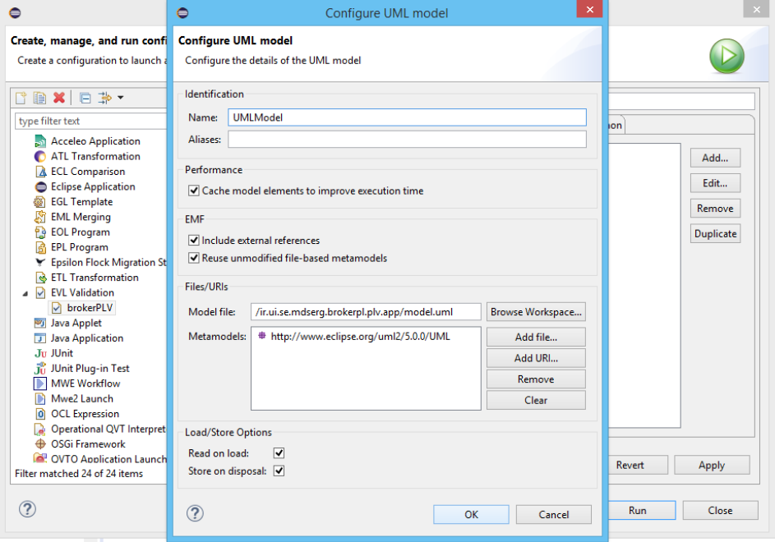Image resolution: width=775 pixels, height=542 pixels.
Task: Select the UML 5.0.0 metamodel URI entry
Action: point(360,337)
